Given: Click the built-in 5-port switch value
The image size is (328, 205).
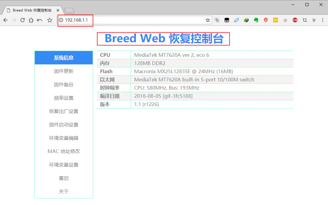Looking at the screenshot, I should tap(194, 80).
